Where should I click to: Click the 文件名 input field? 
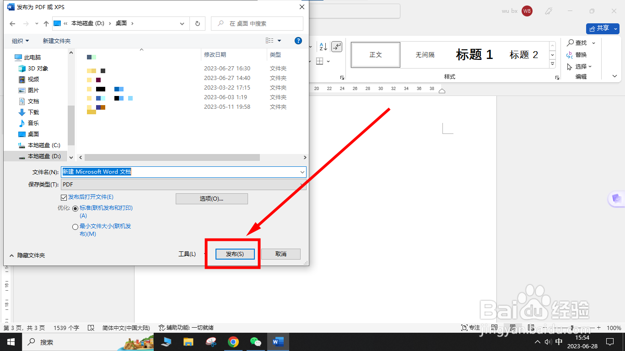click(x=180, y=172)
